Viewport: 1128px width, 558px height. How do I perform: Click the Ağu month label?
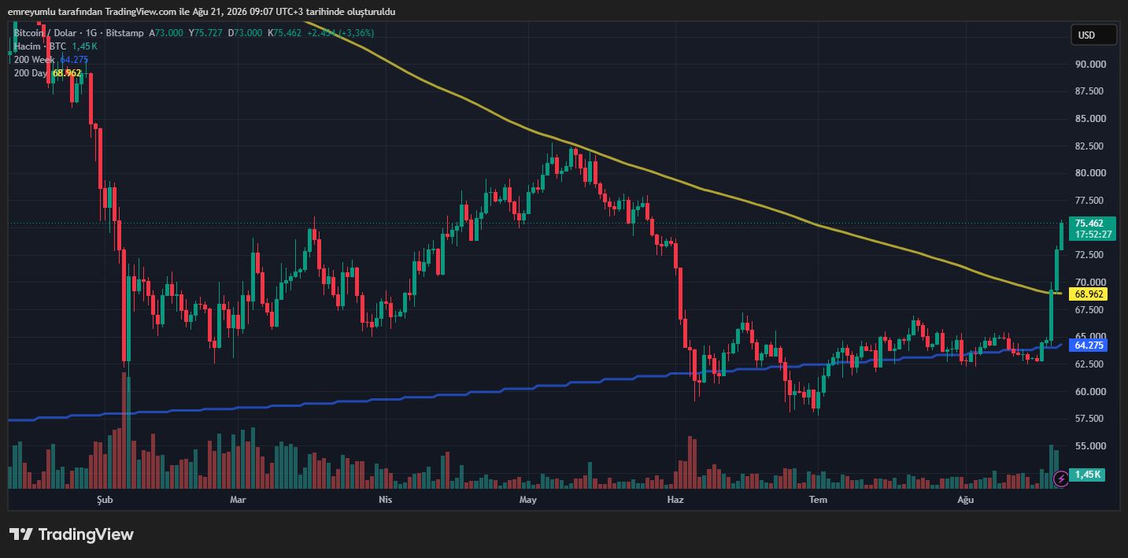pos(965,500)
